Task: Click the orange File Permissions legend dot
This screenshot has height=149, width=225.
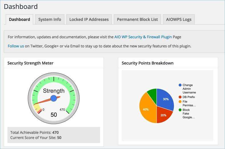Action: tap(180, 101)
